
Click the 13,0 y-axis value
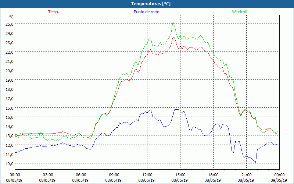10,136
